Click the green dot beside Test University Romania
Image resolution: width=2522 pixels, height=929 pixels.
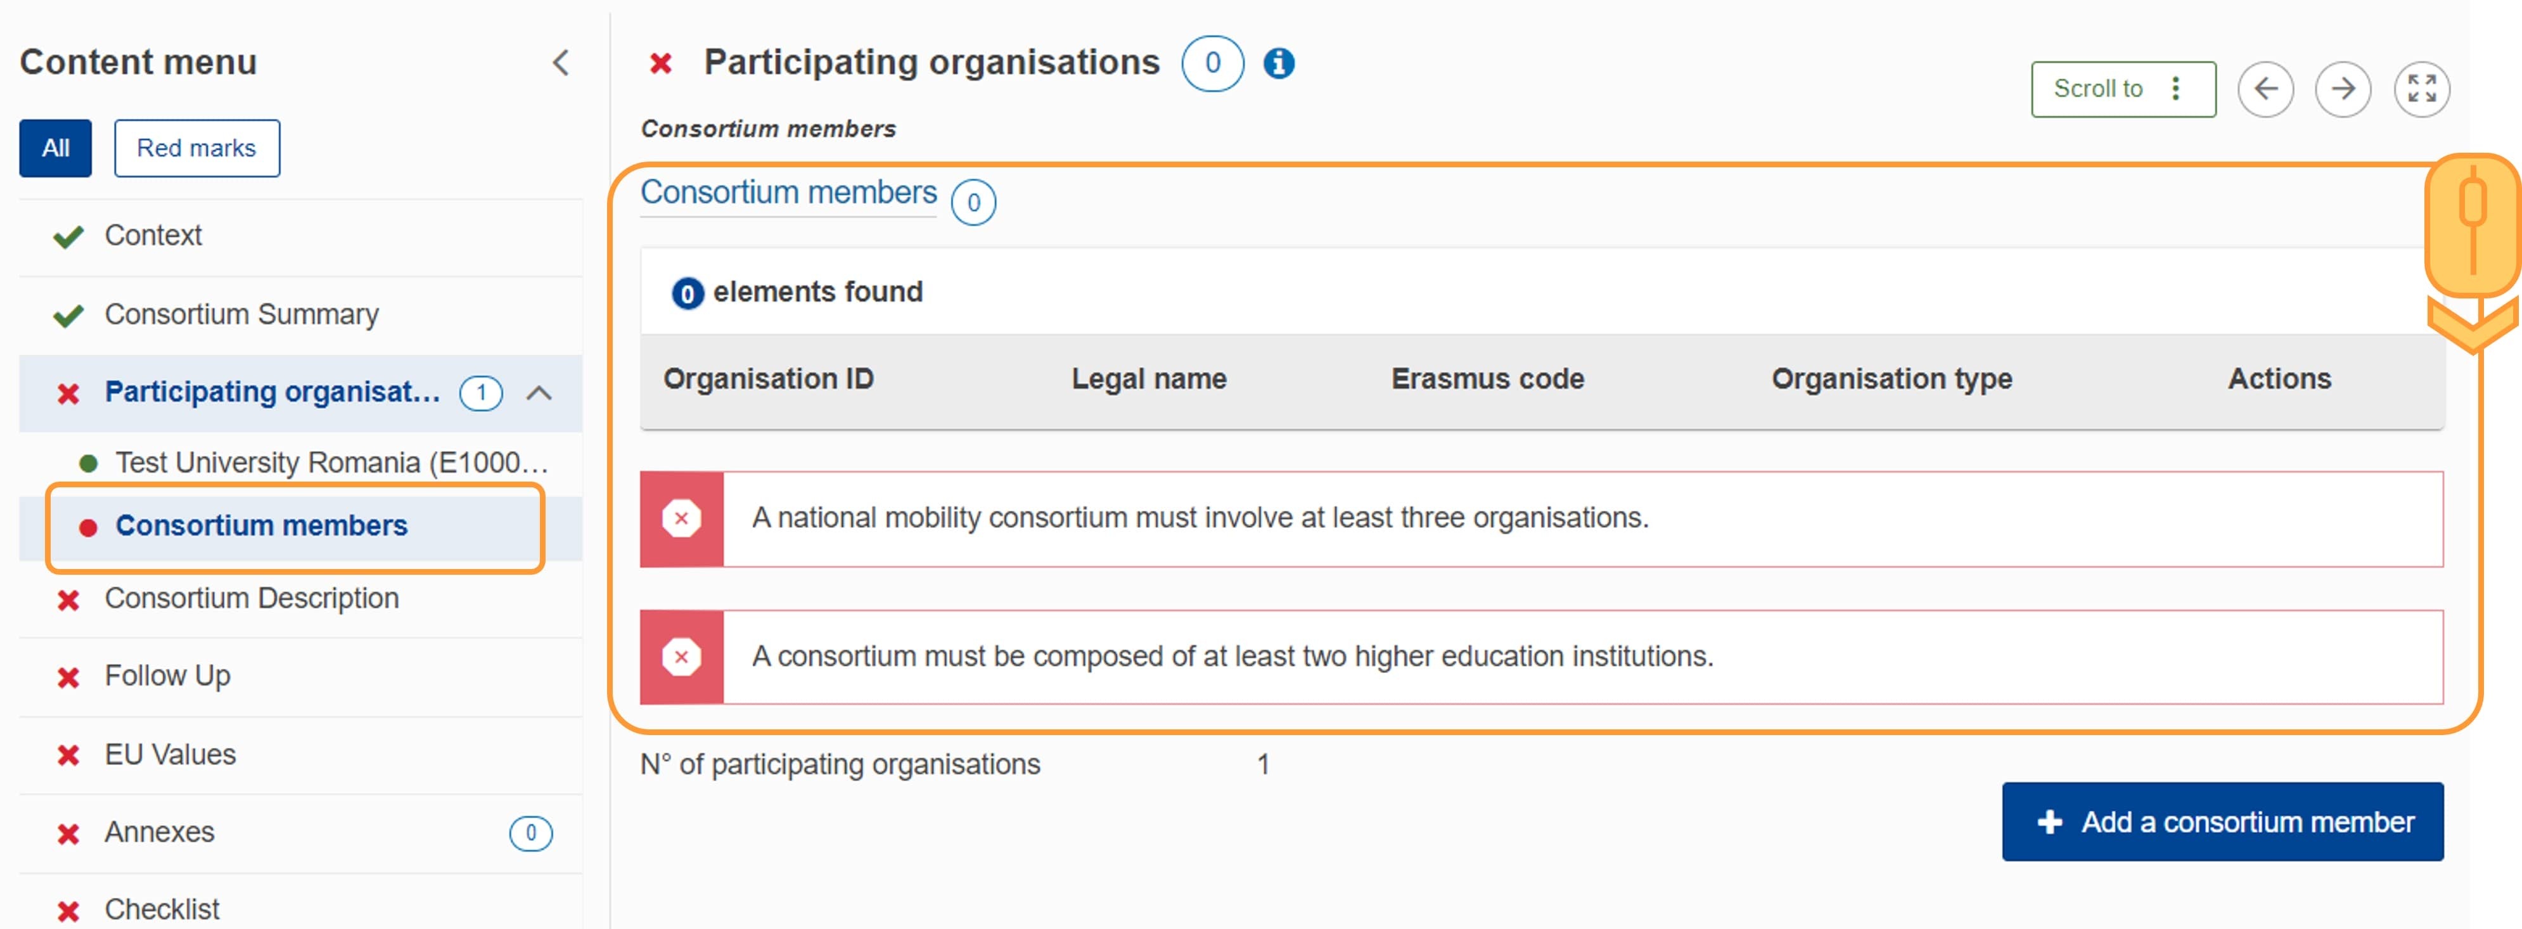[x=88, y=463]
